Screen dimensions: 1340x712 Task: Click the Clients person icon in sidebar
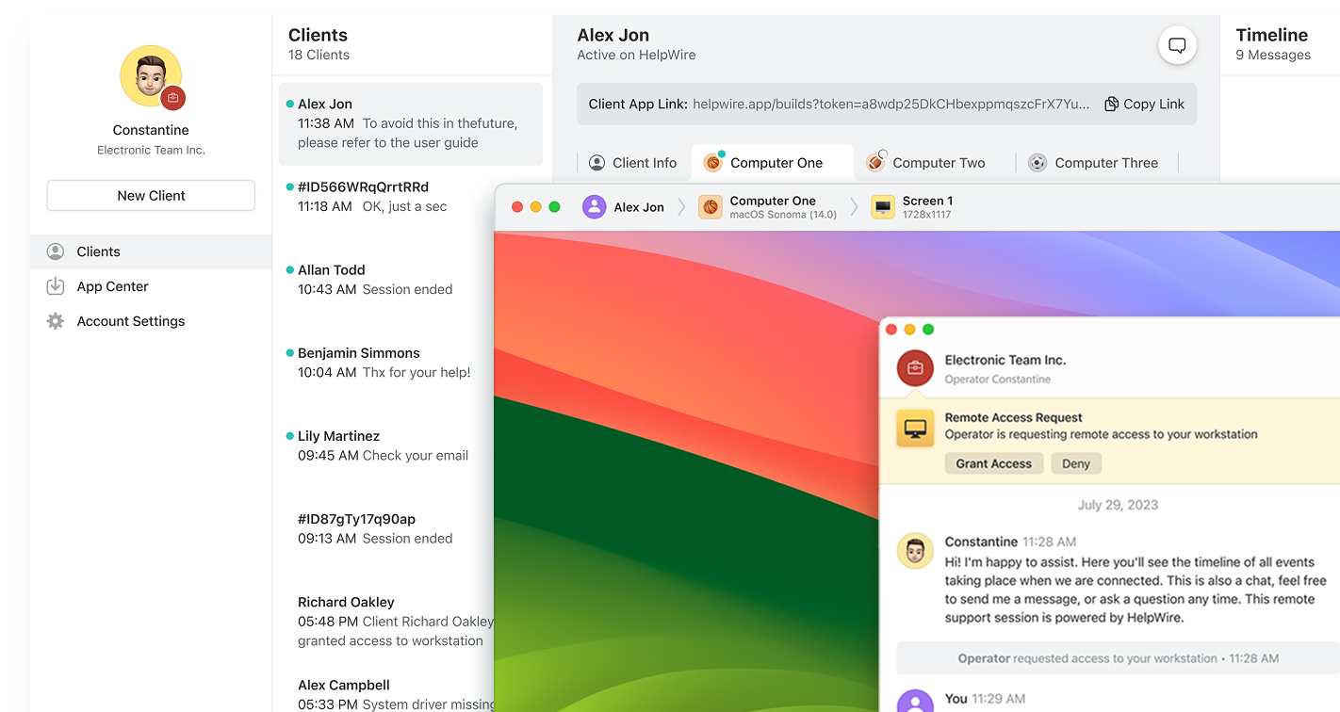[56, 251]
